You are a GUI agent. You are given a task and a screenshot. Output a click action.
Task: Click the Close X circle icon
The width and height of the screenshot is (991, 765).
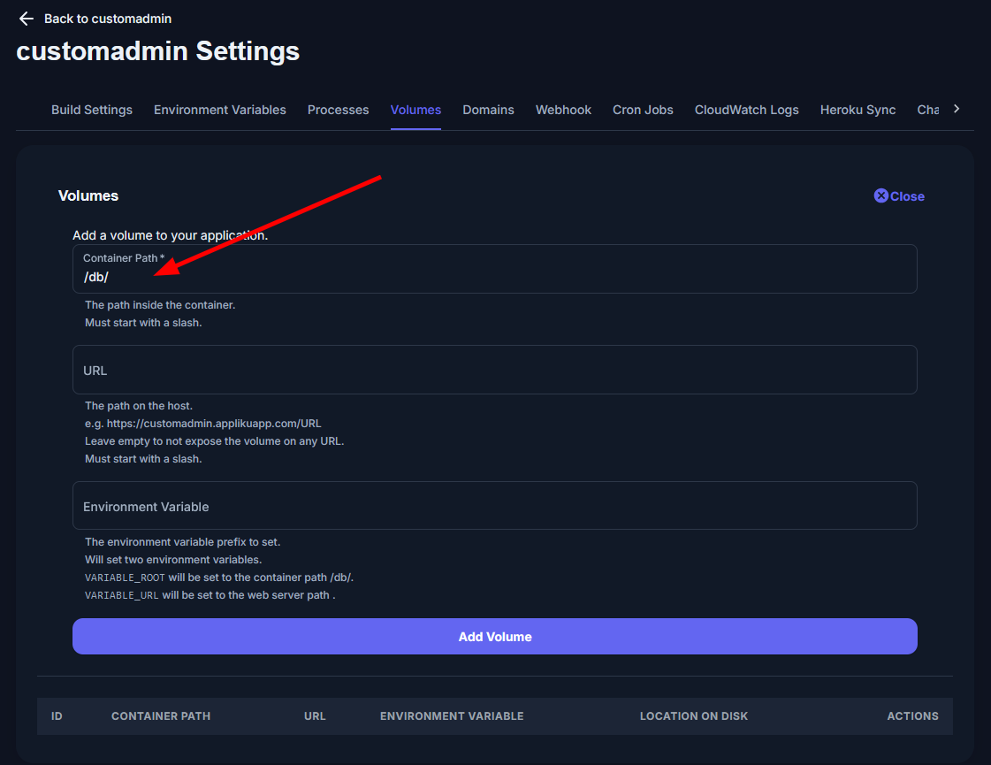coord(880,196)
